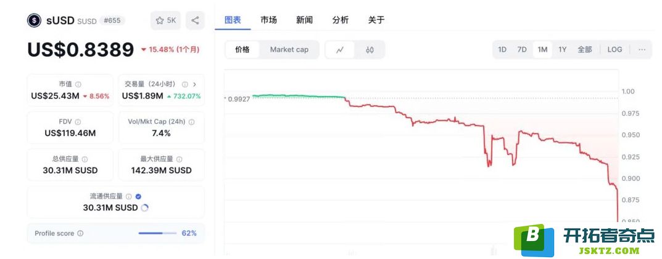The image size is (662, 259).
Task: Open the 新闻 tab
Action: (304, 20)
